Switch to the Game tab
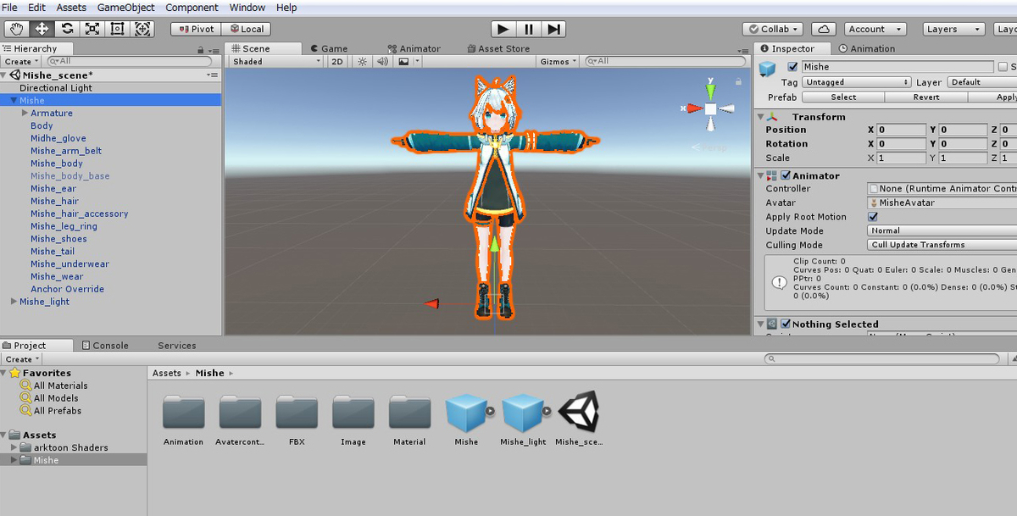This screenshot has height=516, width=1017. pos(328,48)
